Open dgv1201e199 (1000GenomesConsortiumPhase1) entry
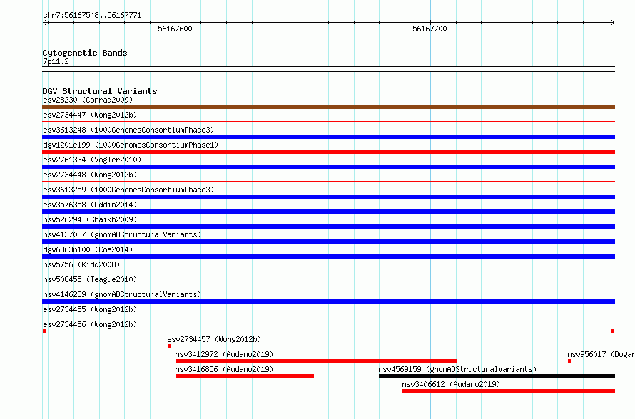This screenshot has width=635, height=419. (x=131, y=145)
